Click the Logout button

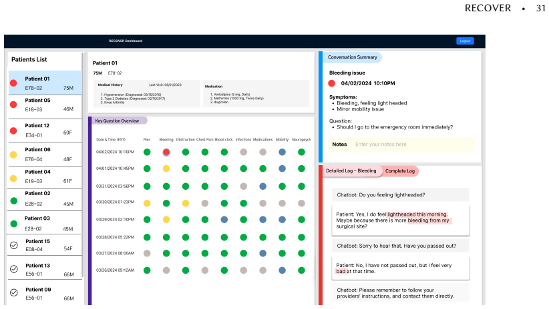pos(465,41)
